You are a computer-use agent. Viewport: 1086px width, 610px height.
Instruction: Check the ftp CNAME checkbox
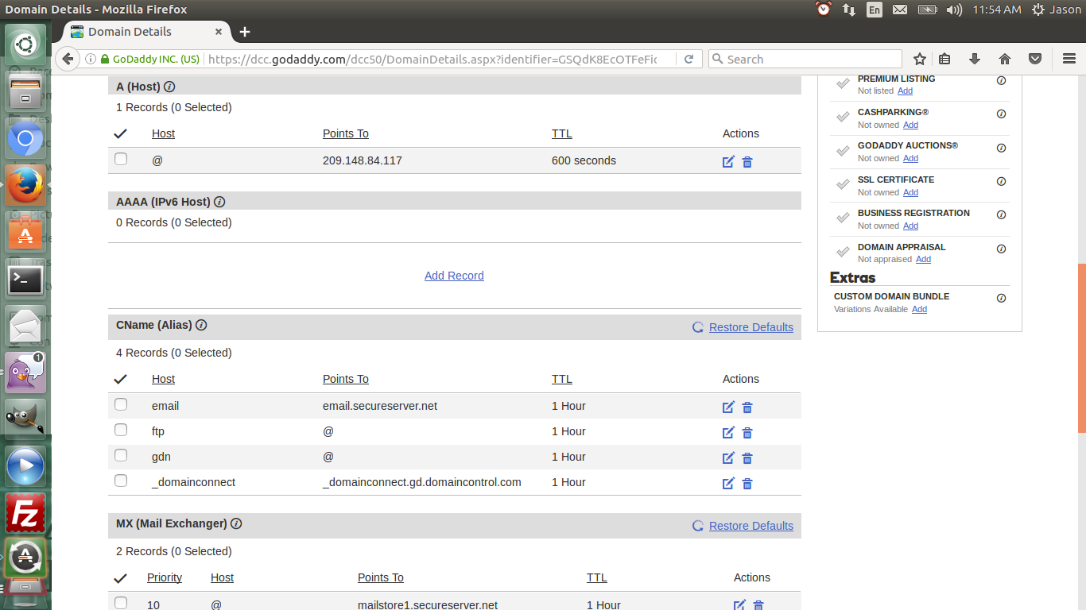pyautogui.click(x=121, y=430)
